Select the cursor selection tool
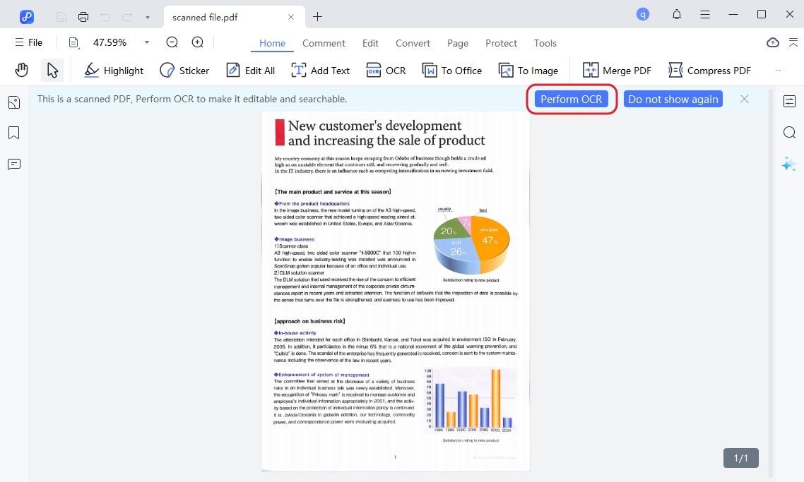Image resolution: width=804 pixels, height=482 pixels. pyautogui.click(x=51, y=69)
